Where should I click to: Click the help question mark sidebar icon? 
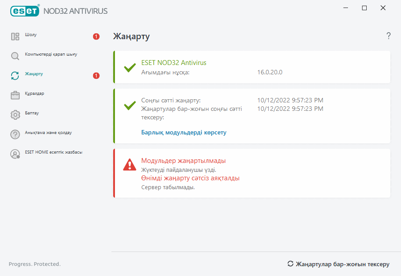coord(15,134)
